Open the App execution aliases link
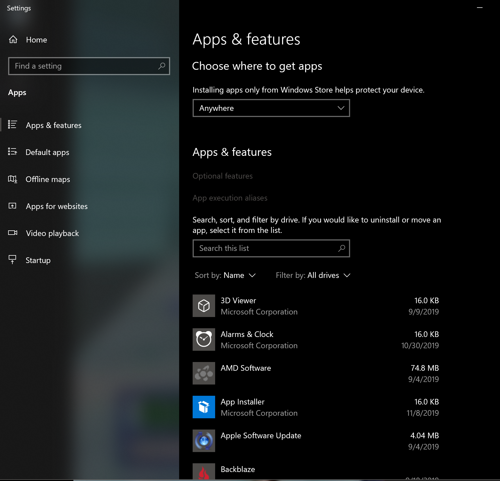500x481 pixels. [x=230, y=198]
